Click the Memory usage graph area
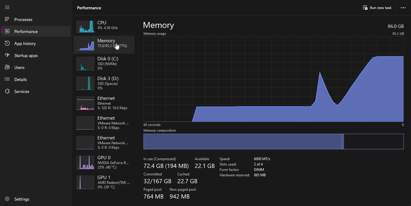This screenshot has height=206, width=411. point(274,79)
